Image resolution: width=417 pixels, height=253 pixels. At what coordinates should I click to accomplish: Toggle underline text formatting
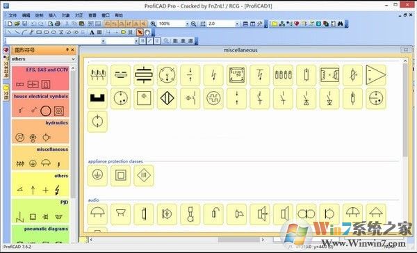157,41
